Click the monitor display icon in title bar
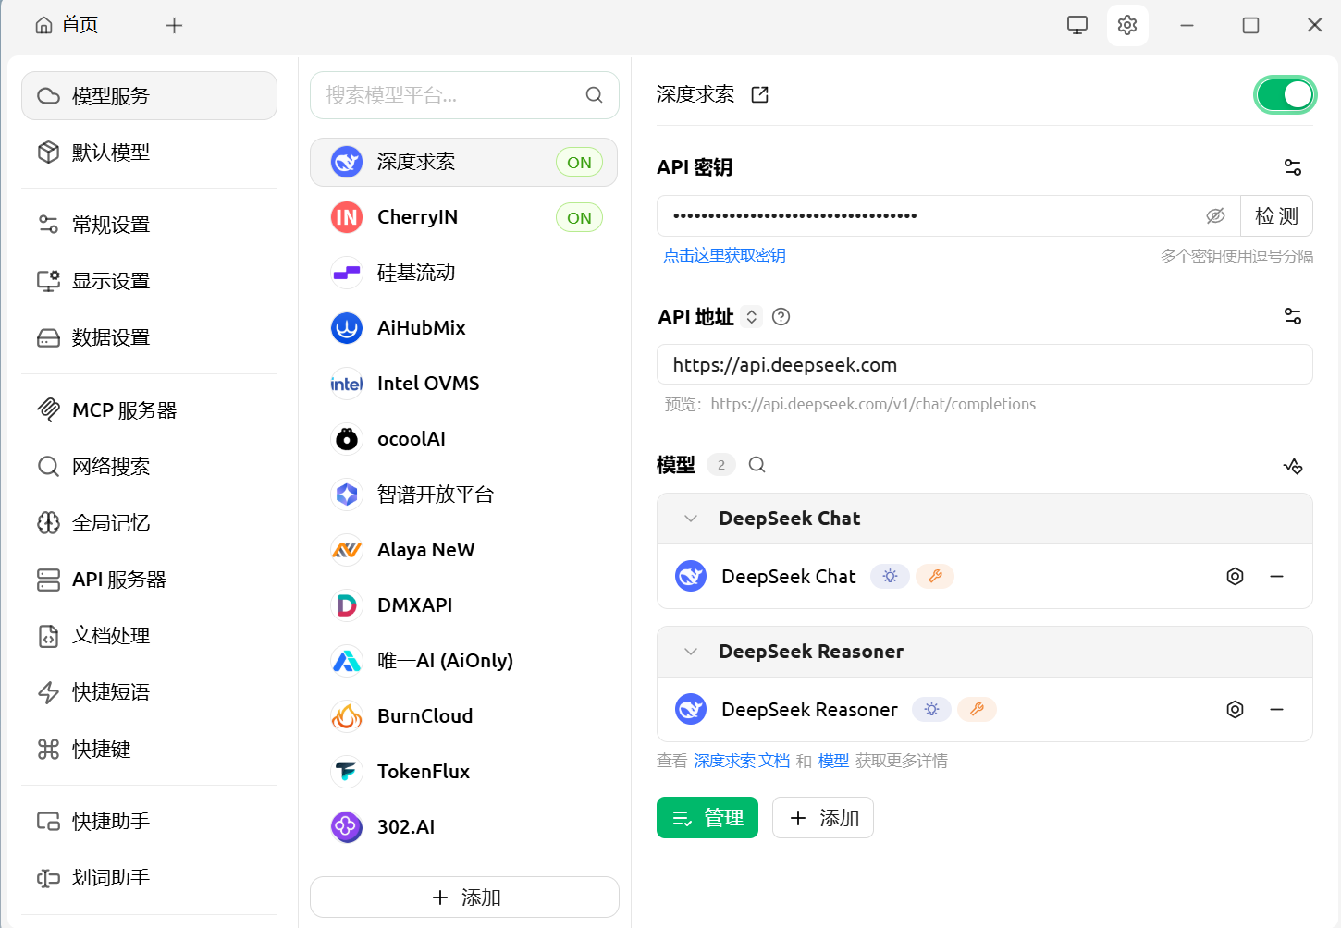Screen dimensions: 1341x928 [x=1077, y=25]
